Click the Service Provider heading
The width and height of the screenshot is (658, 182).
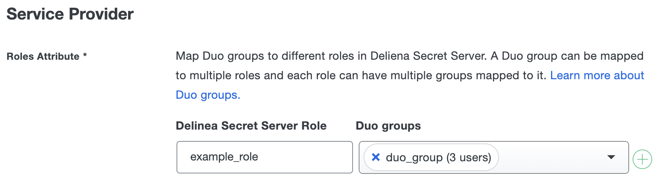coord(70,14)
